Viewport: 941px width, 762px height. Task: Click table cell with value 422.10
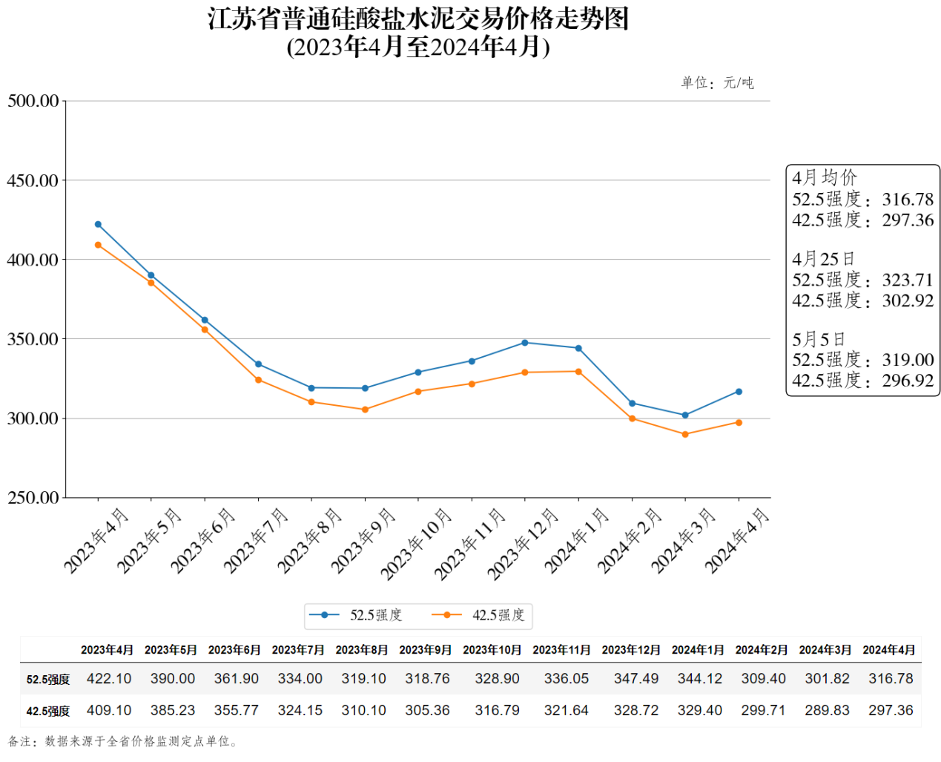108,679
